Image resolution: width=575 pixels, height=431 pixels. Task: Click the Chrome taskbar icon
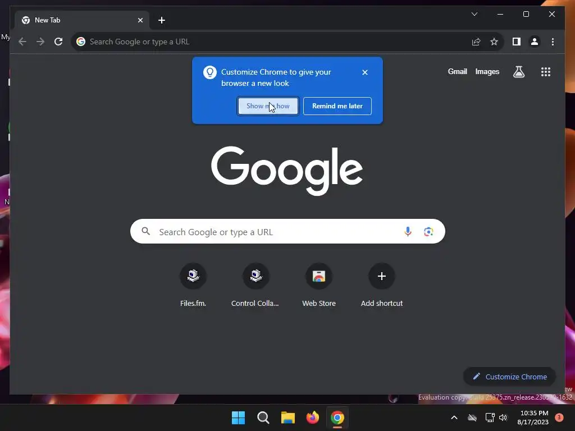point(337,418)
